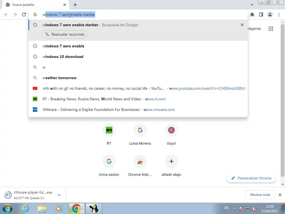Show hidden tray icons arrow

point(234,209)
